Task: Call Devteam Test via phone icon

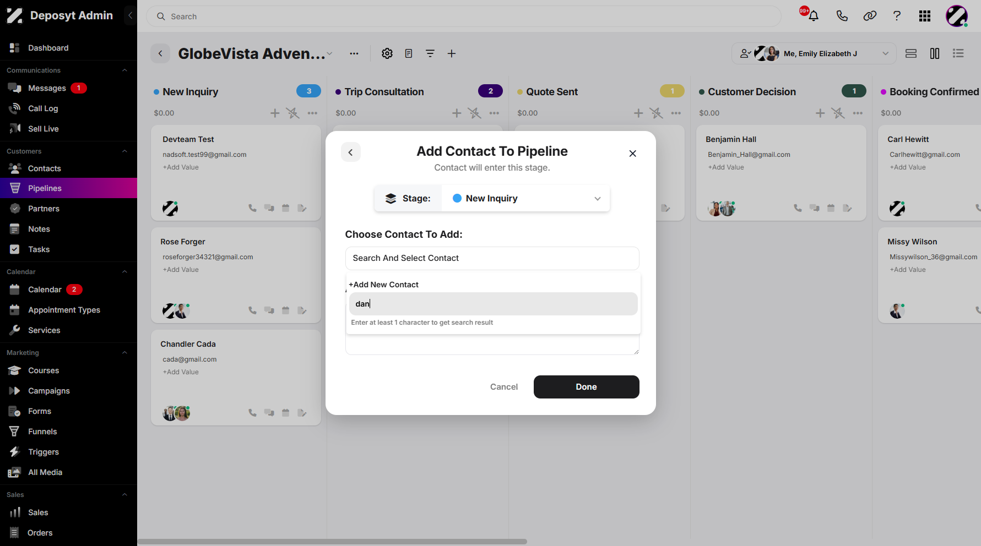Action: click(252, 208)
